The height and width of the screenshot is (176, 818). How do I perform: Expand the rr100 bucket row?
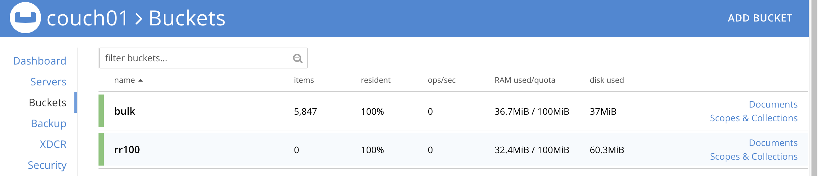(x=127, y=150)
